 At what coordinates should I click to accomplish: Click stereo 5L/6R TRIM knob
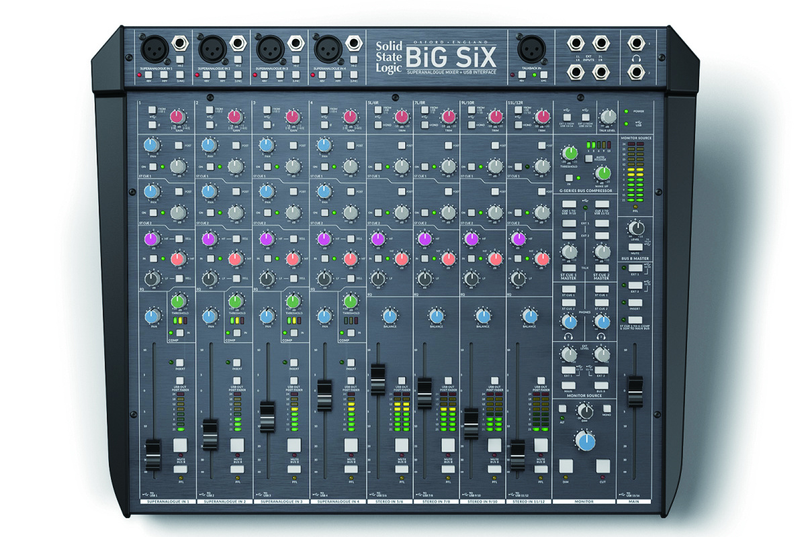(402, 117)
